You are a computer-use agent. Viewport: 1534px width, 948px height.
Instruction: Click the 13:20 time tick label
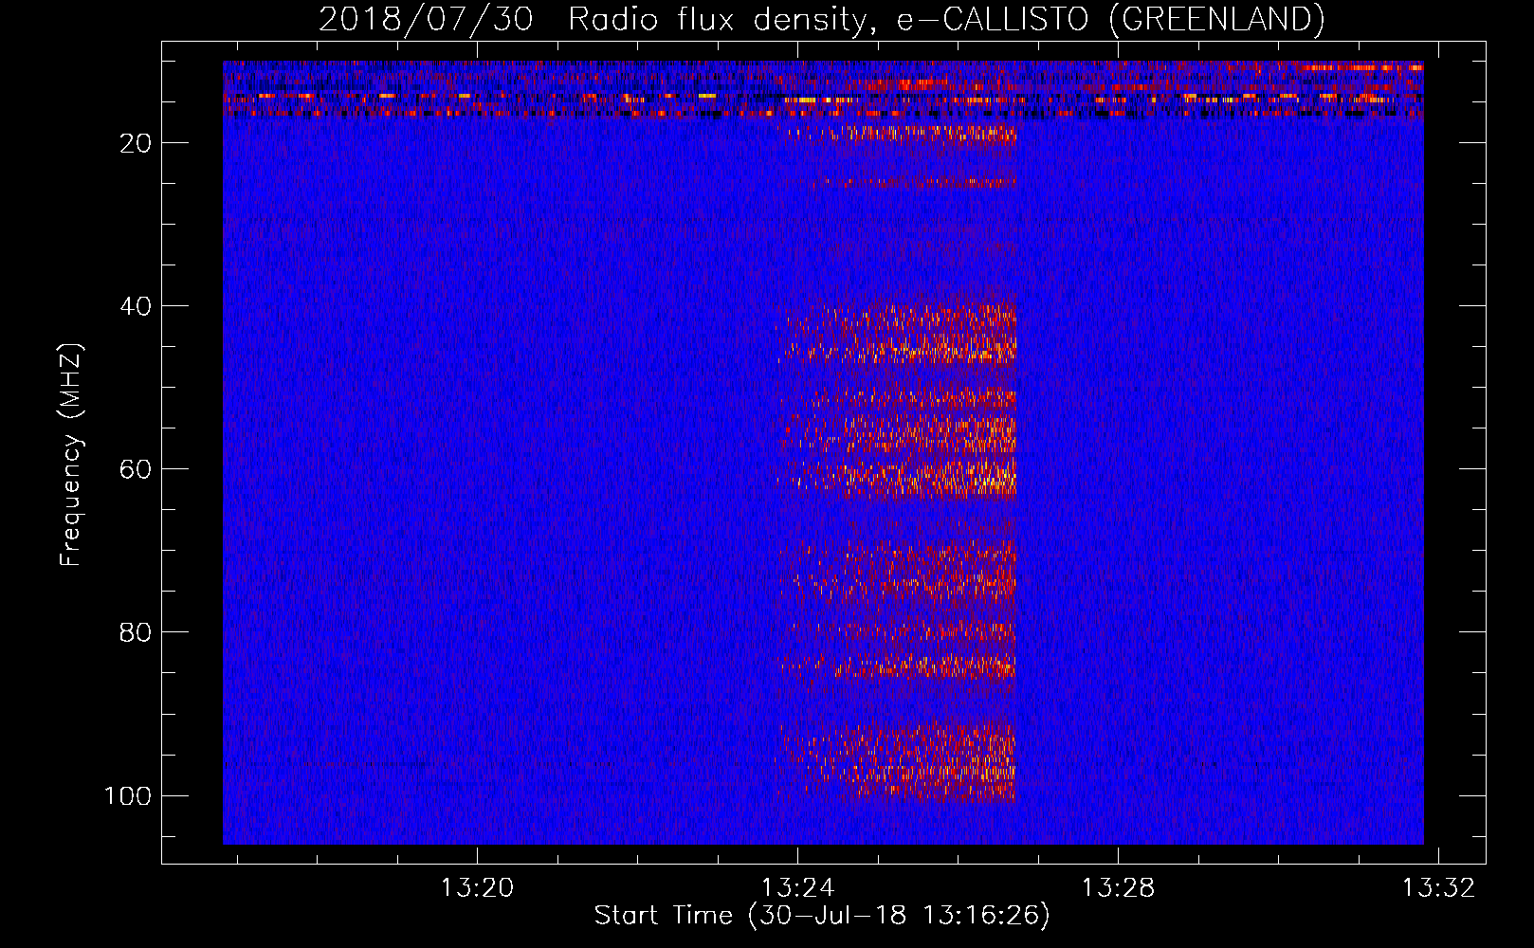tap(477, 887)
